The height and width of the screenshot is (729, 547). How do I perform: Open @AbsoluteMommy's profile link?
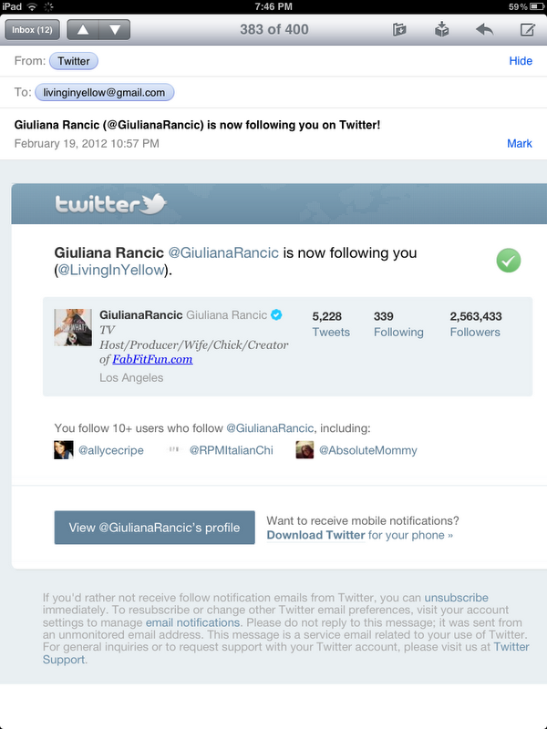click(368, 450)
